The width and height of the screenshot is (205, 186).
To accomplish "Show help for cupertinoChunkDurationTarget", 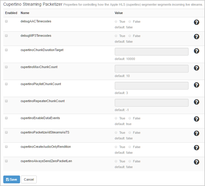I will [x=196, y=51].
